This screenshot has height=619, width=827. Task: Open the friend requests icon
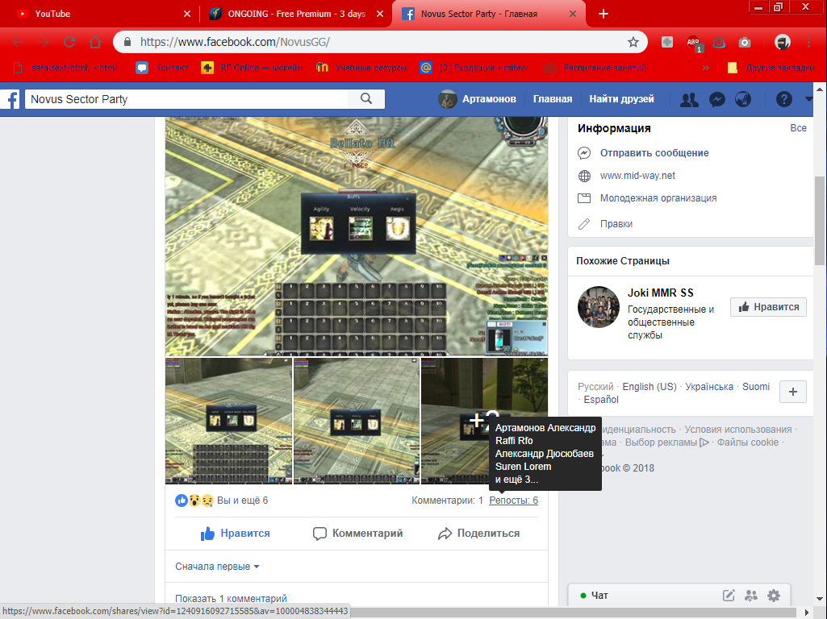689,99
